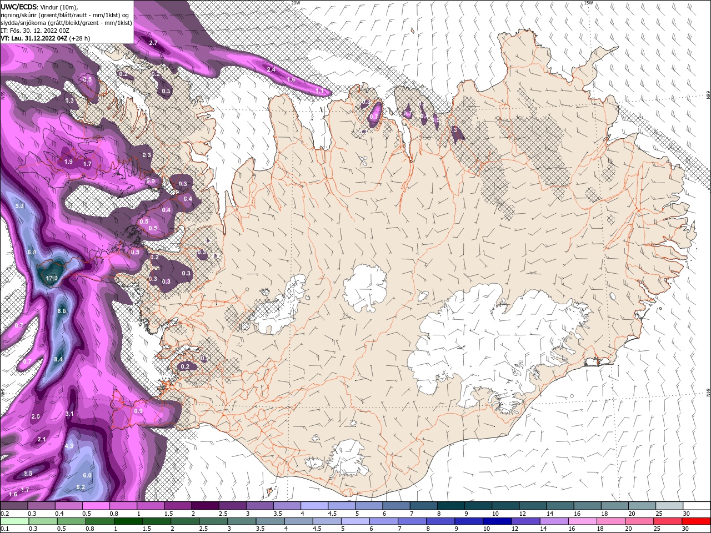Click the 17.0 precipitation maximum label
The image size is (711, 533).
pyautogui.click(x=52, y=278)
